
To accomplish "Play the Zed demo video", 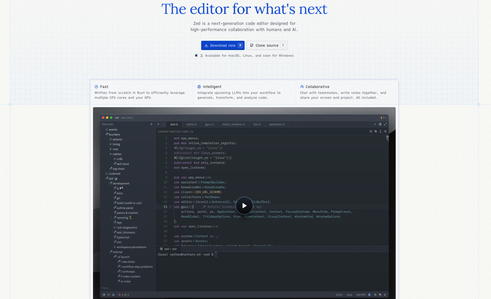I will click(x=244, y=206).
